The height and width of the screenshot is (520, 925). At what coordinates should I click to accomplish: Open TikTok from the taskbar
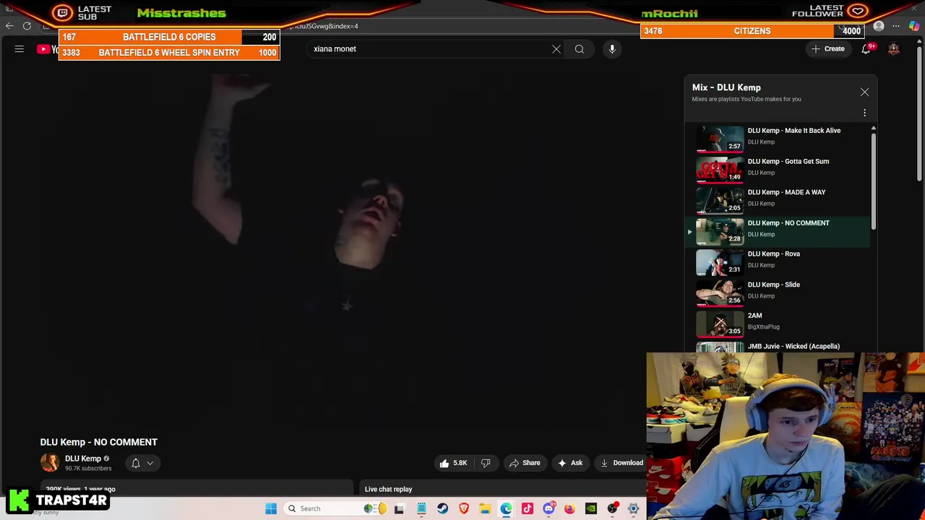pos(528,508)
